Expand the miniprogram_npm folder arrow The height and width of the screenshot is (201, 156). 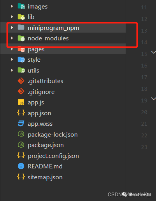12,28
